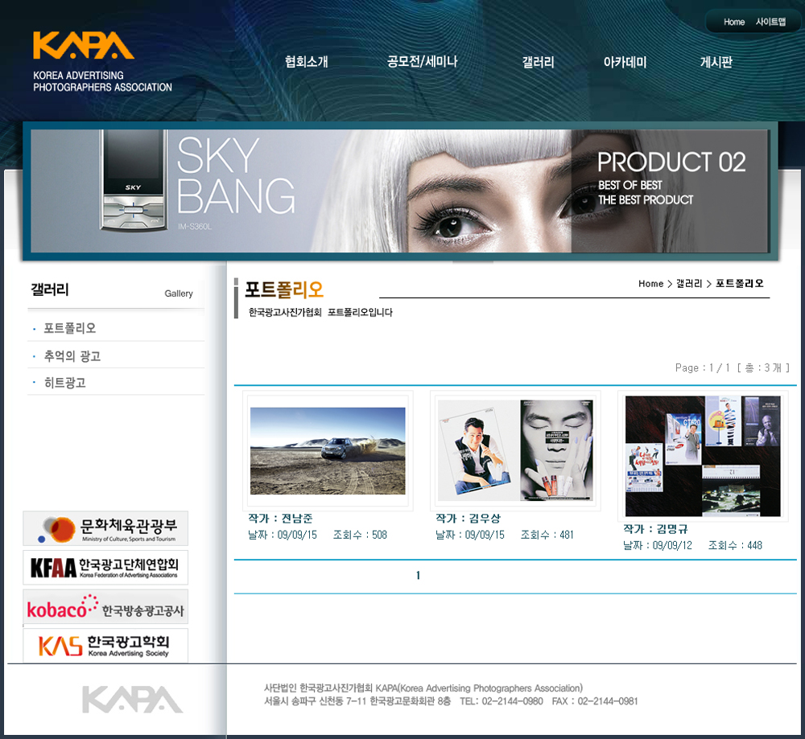Open the KAS 한국광고학회 banner

point(105,645)
